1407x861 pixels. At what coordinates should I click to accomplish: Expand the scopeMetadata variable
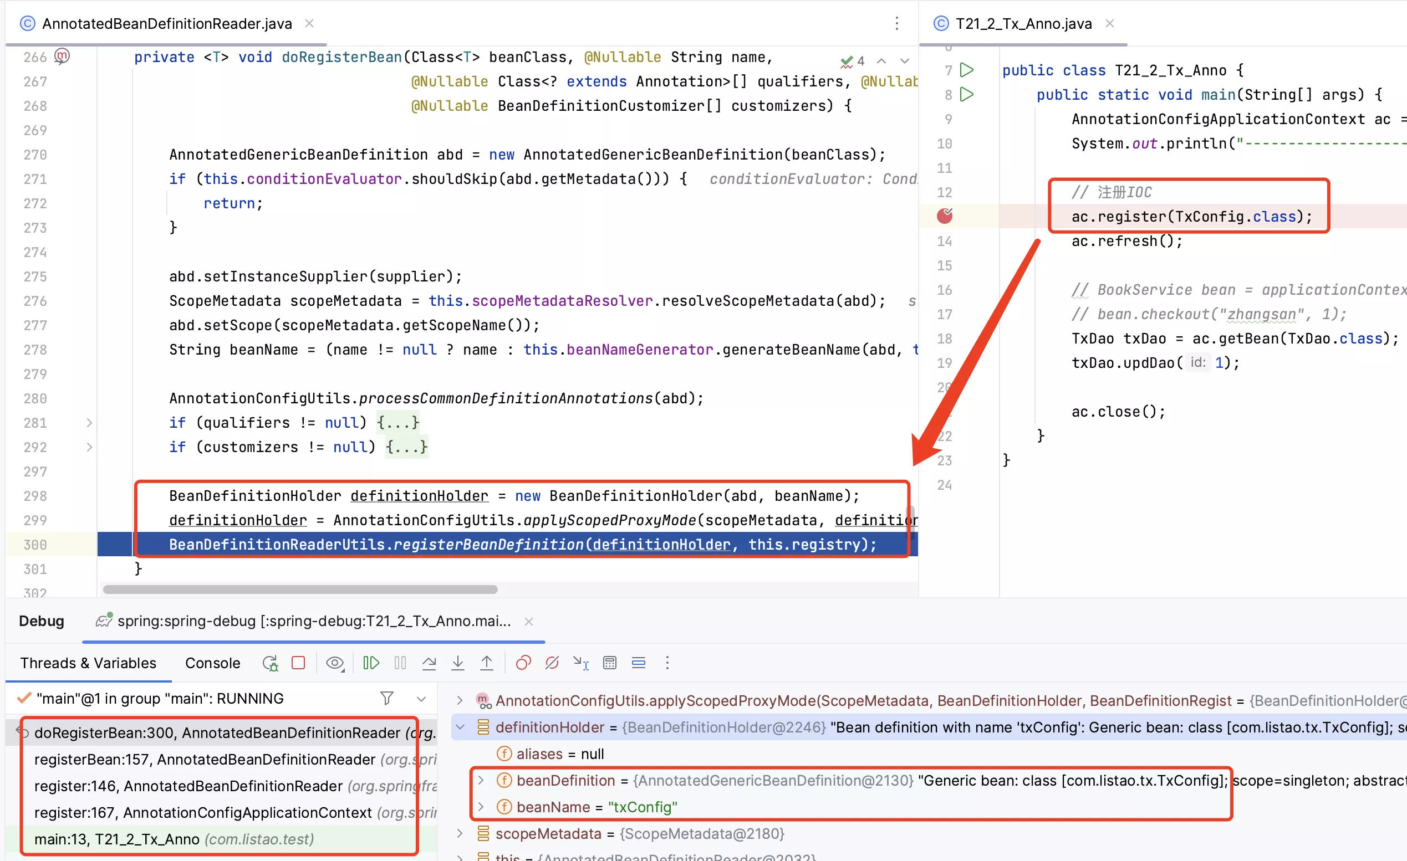tap(460, 834)
